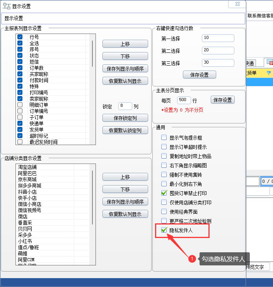Screen dimensions: 273x287
Task: Enable 最小化到右下角 option
Action: tap(164, 184)
